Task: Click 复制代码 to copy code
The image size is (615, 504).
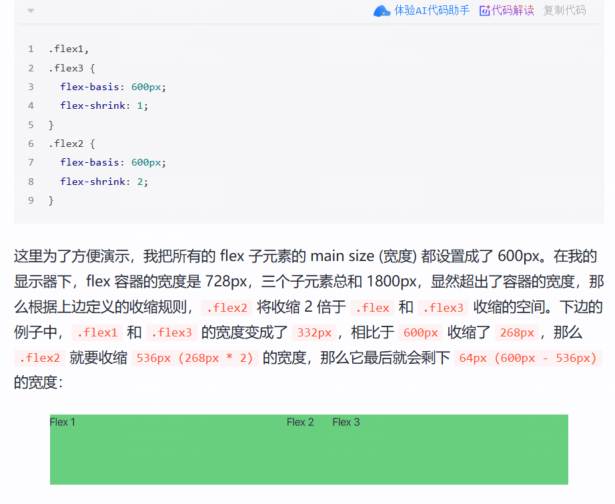Action: [564, 11]
